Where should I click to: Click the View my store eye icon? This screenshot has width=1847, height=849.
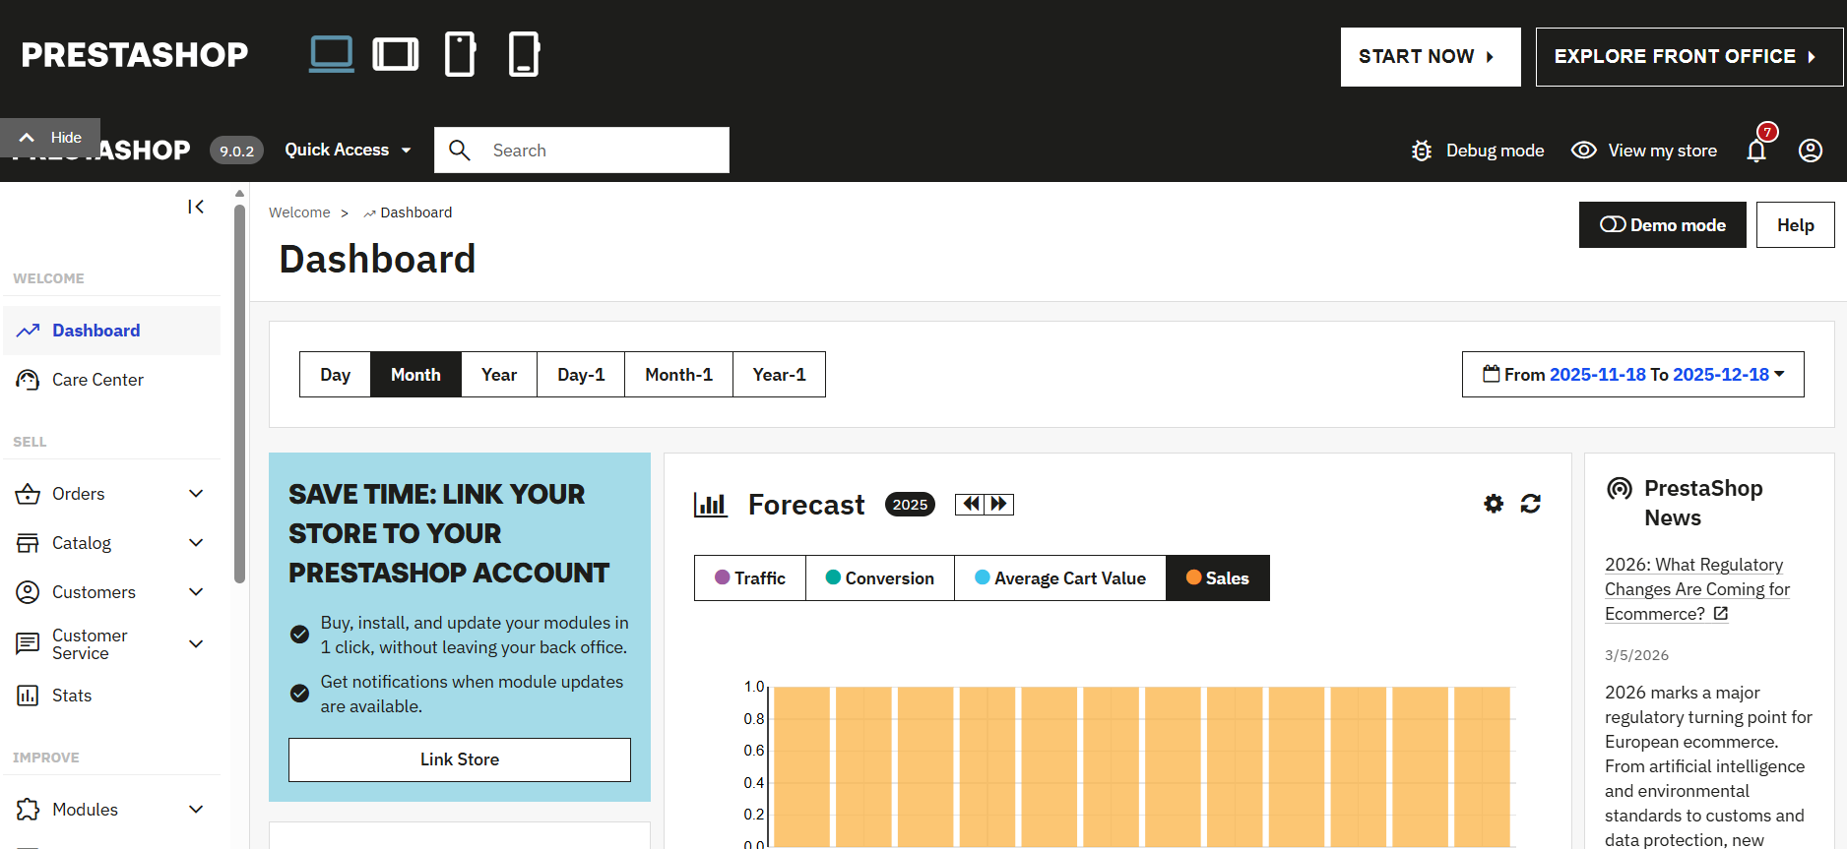pos(1584,150)
